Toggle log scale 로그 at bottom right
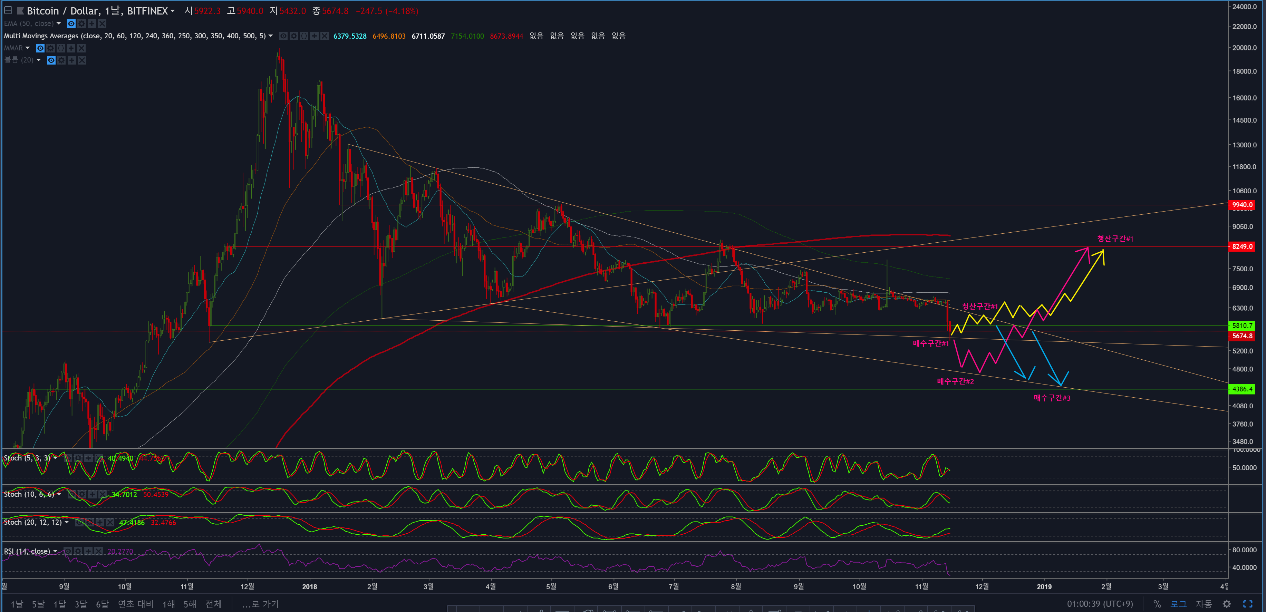This screenshot has width=1266, height=612. pyautogui.click(x=1178, y=604)
